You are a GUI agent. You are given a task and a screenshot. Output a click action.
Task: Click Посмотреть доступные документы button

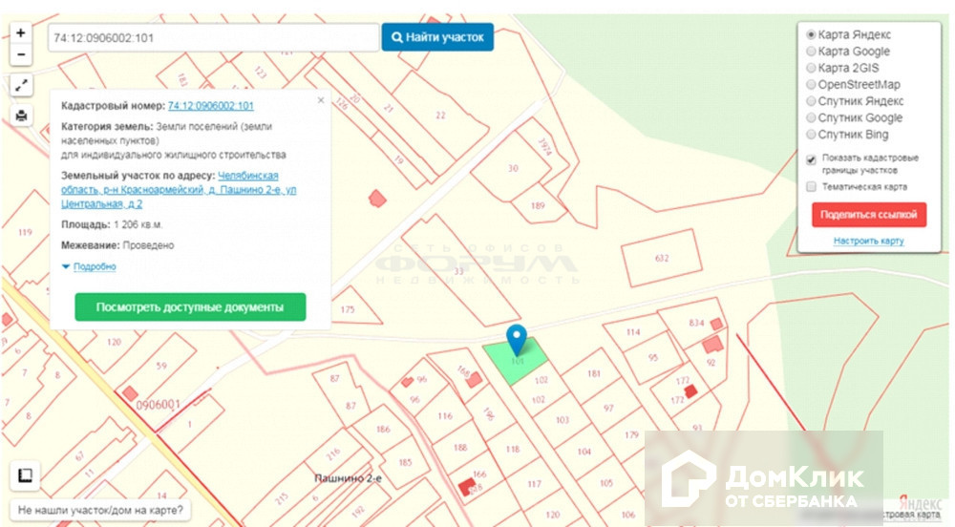pyautogui.click(x=190, y=307)
